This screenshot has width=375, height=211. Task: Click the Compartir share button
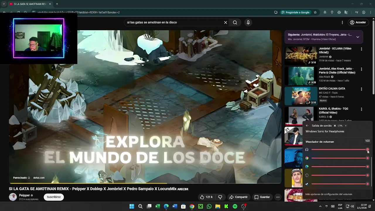pos(238,197)
